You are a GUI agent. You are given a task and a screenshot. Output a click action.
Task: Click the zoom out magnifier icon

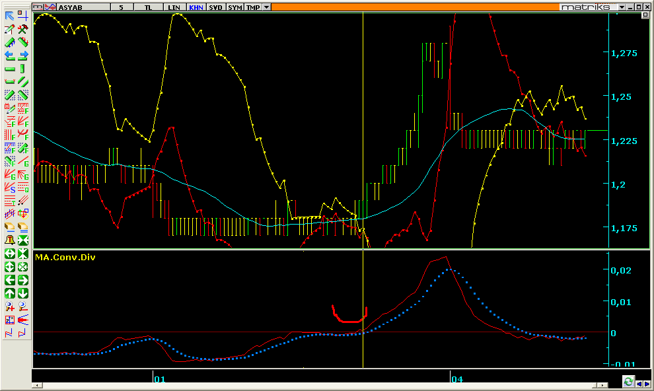[22, 306]
